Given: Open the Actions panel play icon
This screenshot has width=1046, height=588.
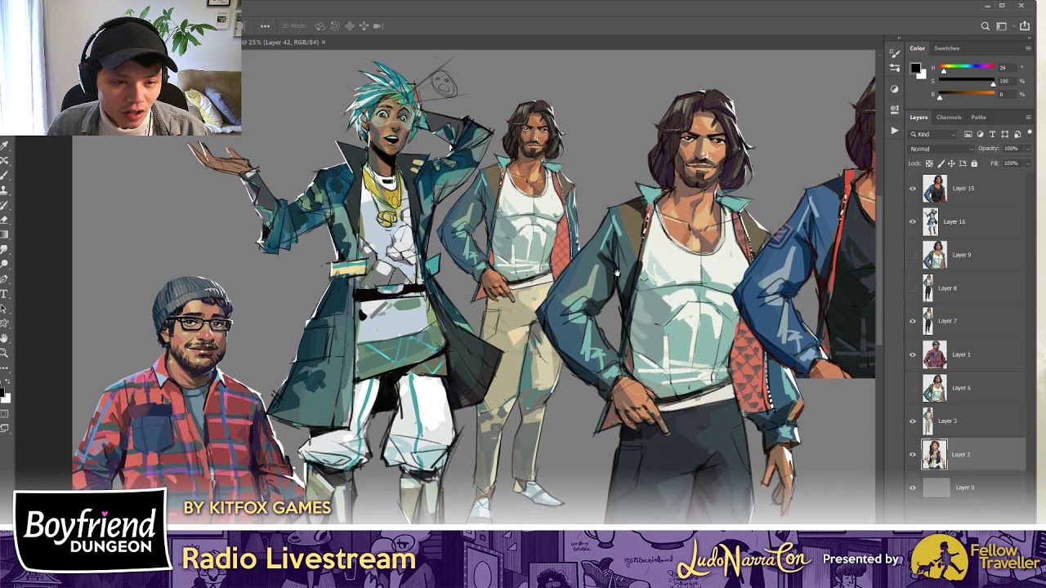Looking at the screenshot, I should click(895, 131).
